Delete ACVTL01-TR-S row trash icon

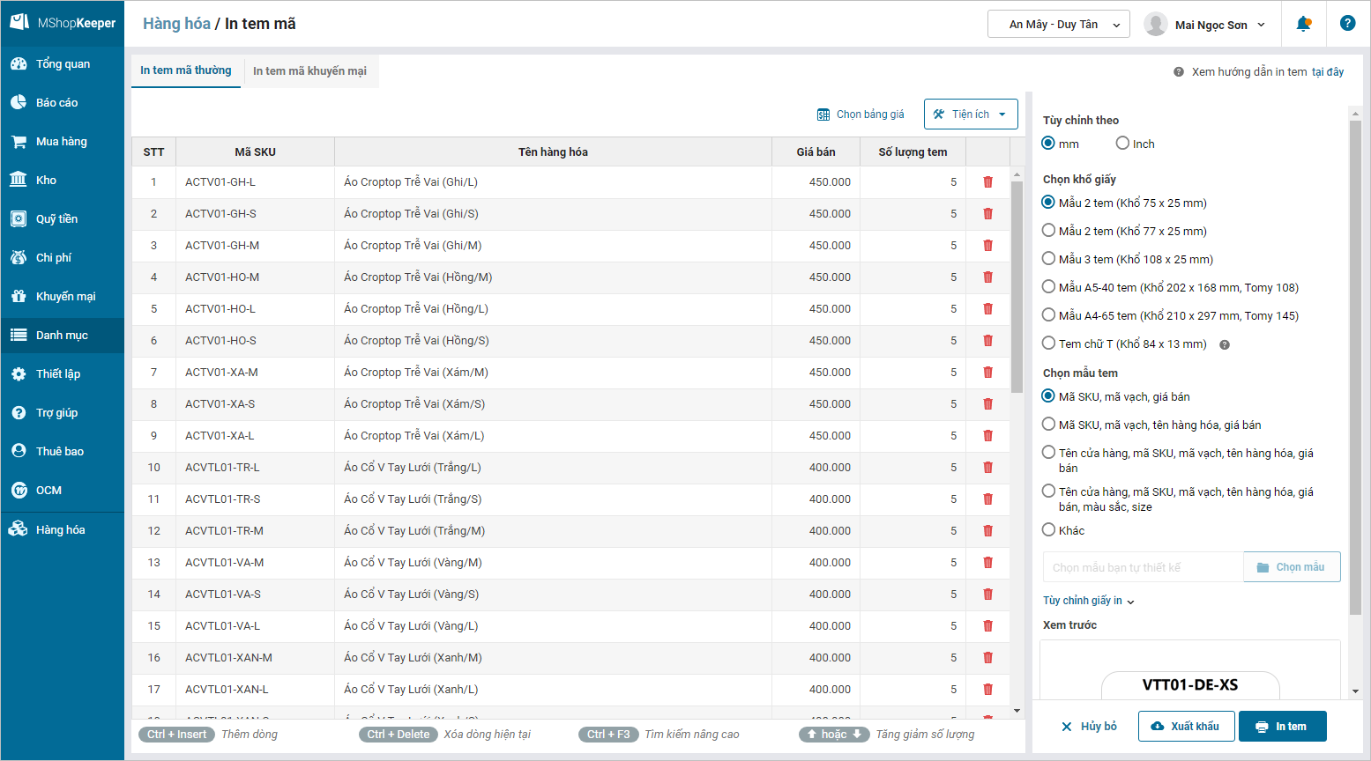pyautogui.click(x=987, y=499)
